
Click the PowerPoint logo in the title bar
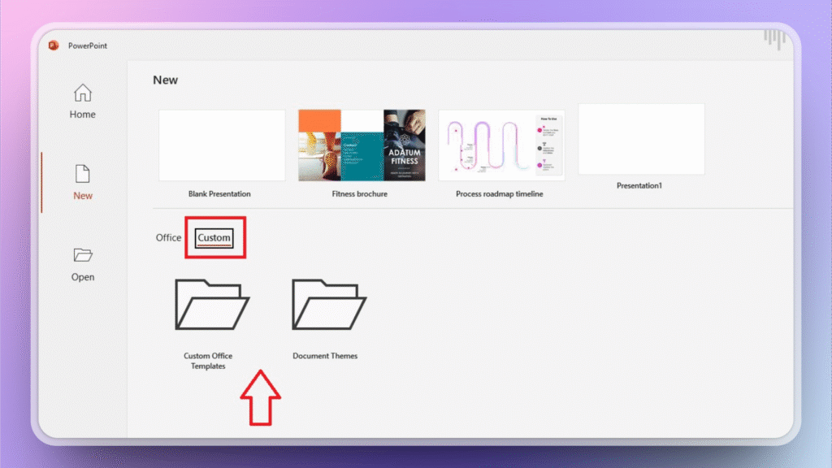pyautogui.click(x=54, y=45)
